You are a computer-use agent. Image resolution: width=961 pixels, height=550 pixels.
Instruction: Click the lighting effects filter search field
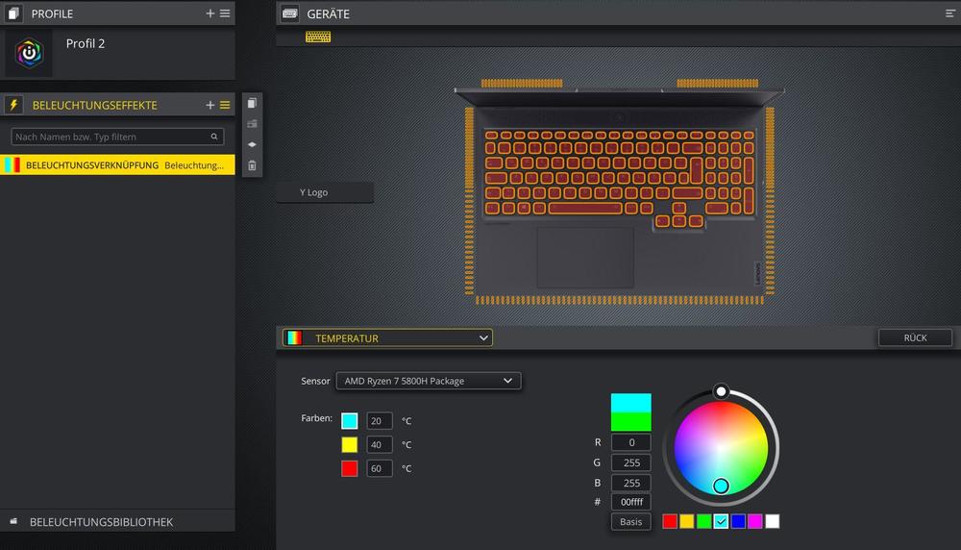click(x=115, y=137)
